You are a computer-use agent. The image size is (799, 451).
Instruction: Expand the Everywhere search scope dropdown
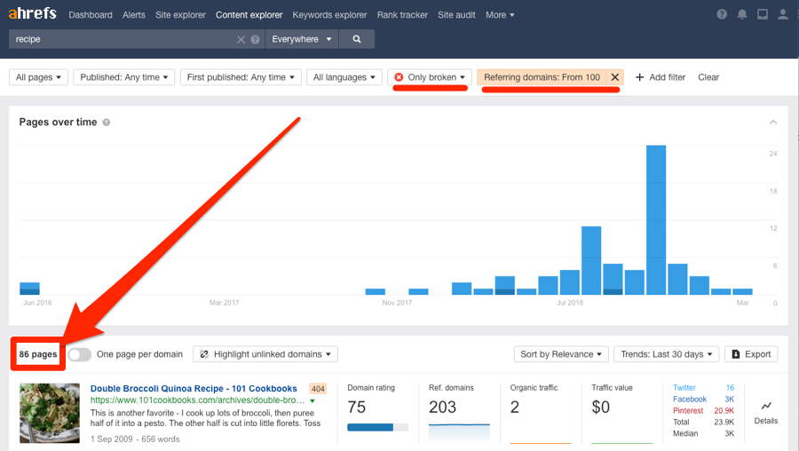[302, 39]
